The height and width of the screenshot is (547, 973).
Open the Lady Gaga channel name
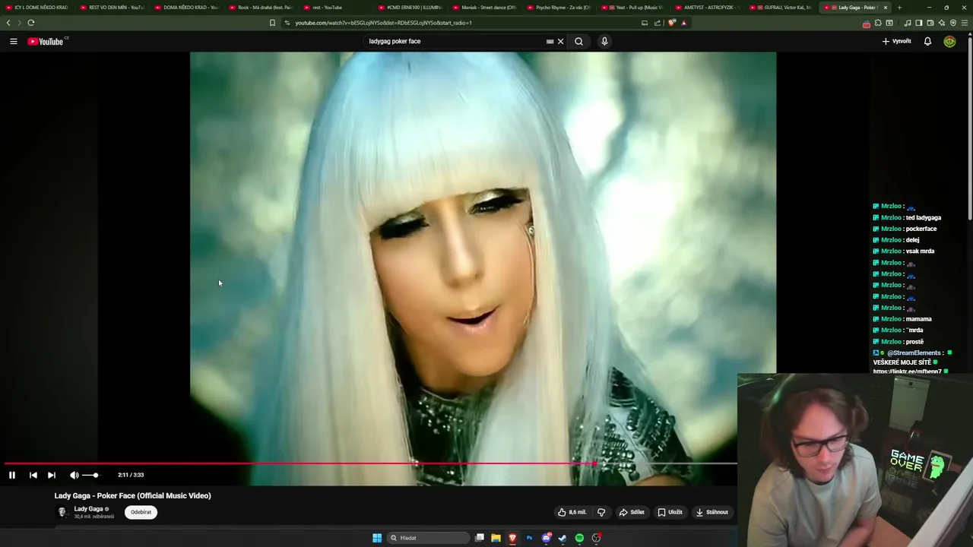(88, 508)
